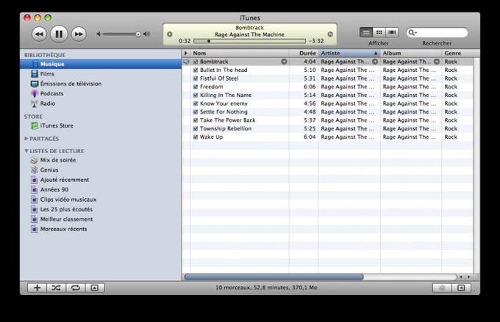This screenshot has width=500, height=322.
Task: Click the right circular arrow icon in display
Action: tap(330, 34)
